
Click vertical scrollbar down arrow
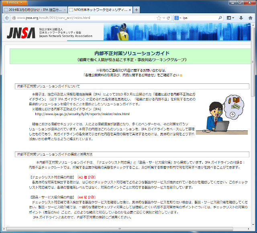(253, 225)
